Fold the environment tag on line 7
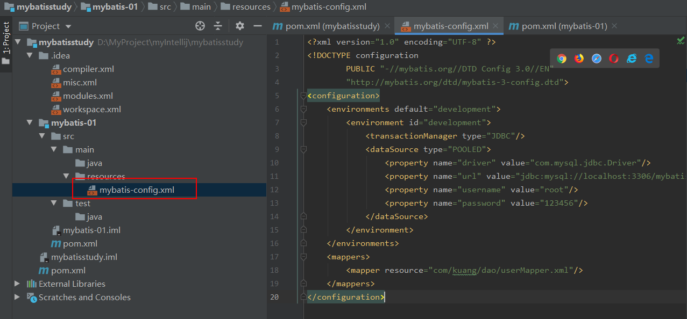This screenshot has width=687, height=319. click(303, 122)
